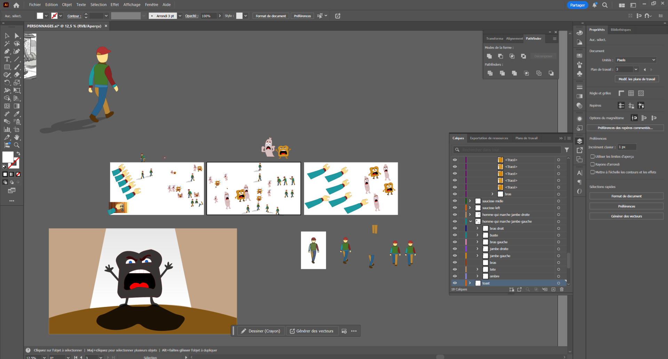The width and height of the screenshot is (668, 359).
Task: Collapse 'homme qui marche jambe gauche' layer
Action: pos(470,221)
